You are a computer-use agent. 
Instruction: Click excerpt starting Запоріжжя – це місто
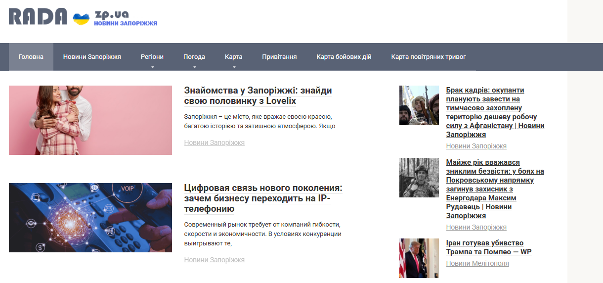click(x=260, y=122)
